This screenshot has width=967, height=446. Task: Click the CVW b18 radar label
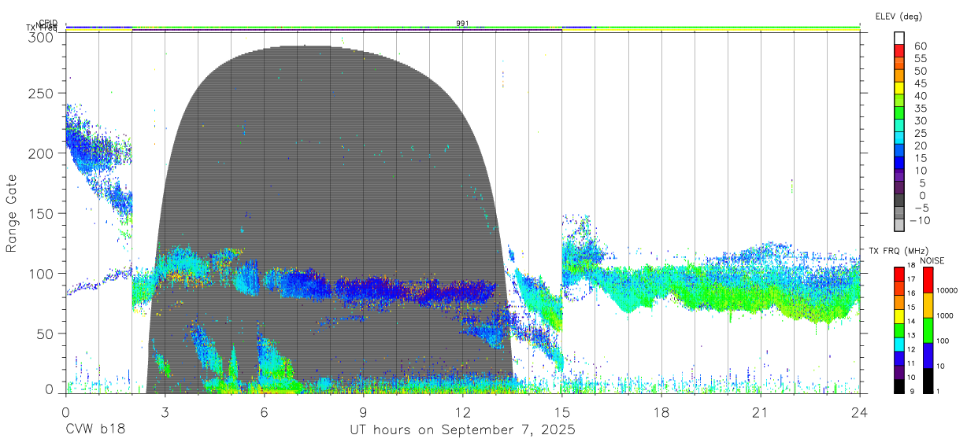tap(95, 430)
